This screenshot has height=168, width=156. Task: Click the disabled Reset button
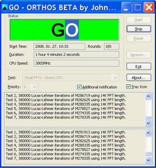(139, 38)
